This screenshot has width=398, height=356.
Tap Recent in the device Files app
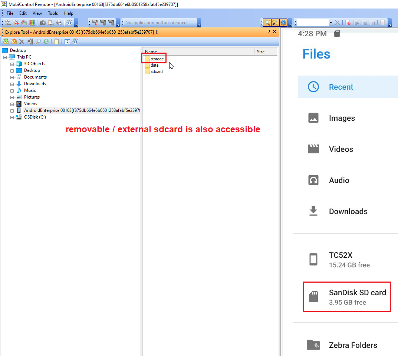tap(348, 87)
